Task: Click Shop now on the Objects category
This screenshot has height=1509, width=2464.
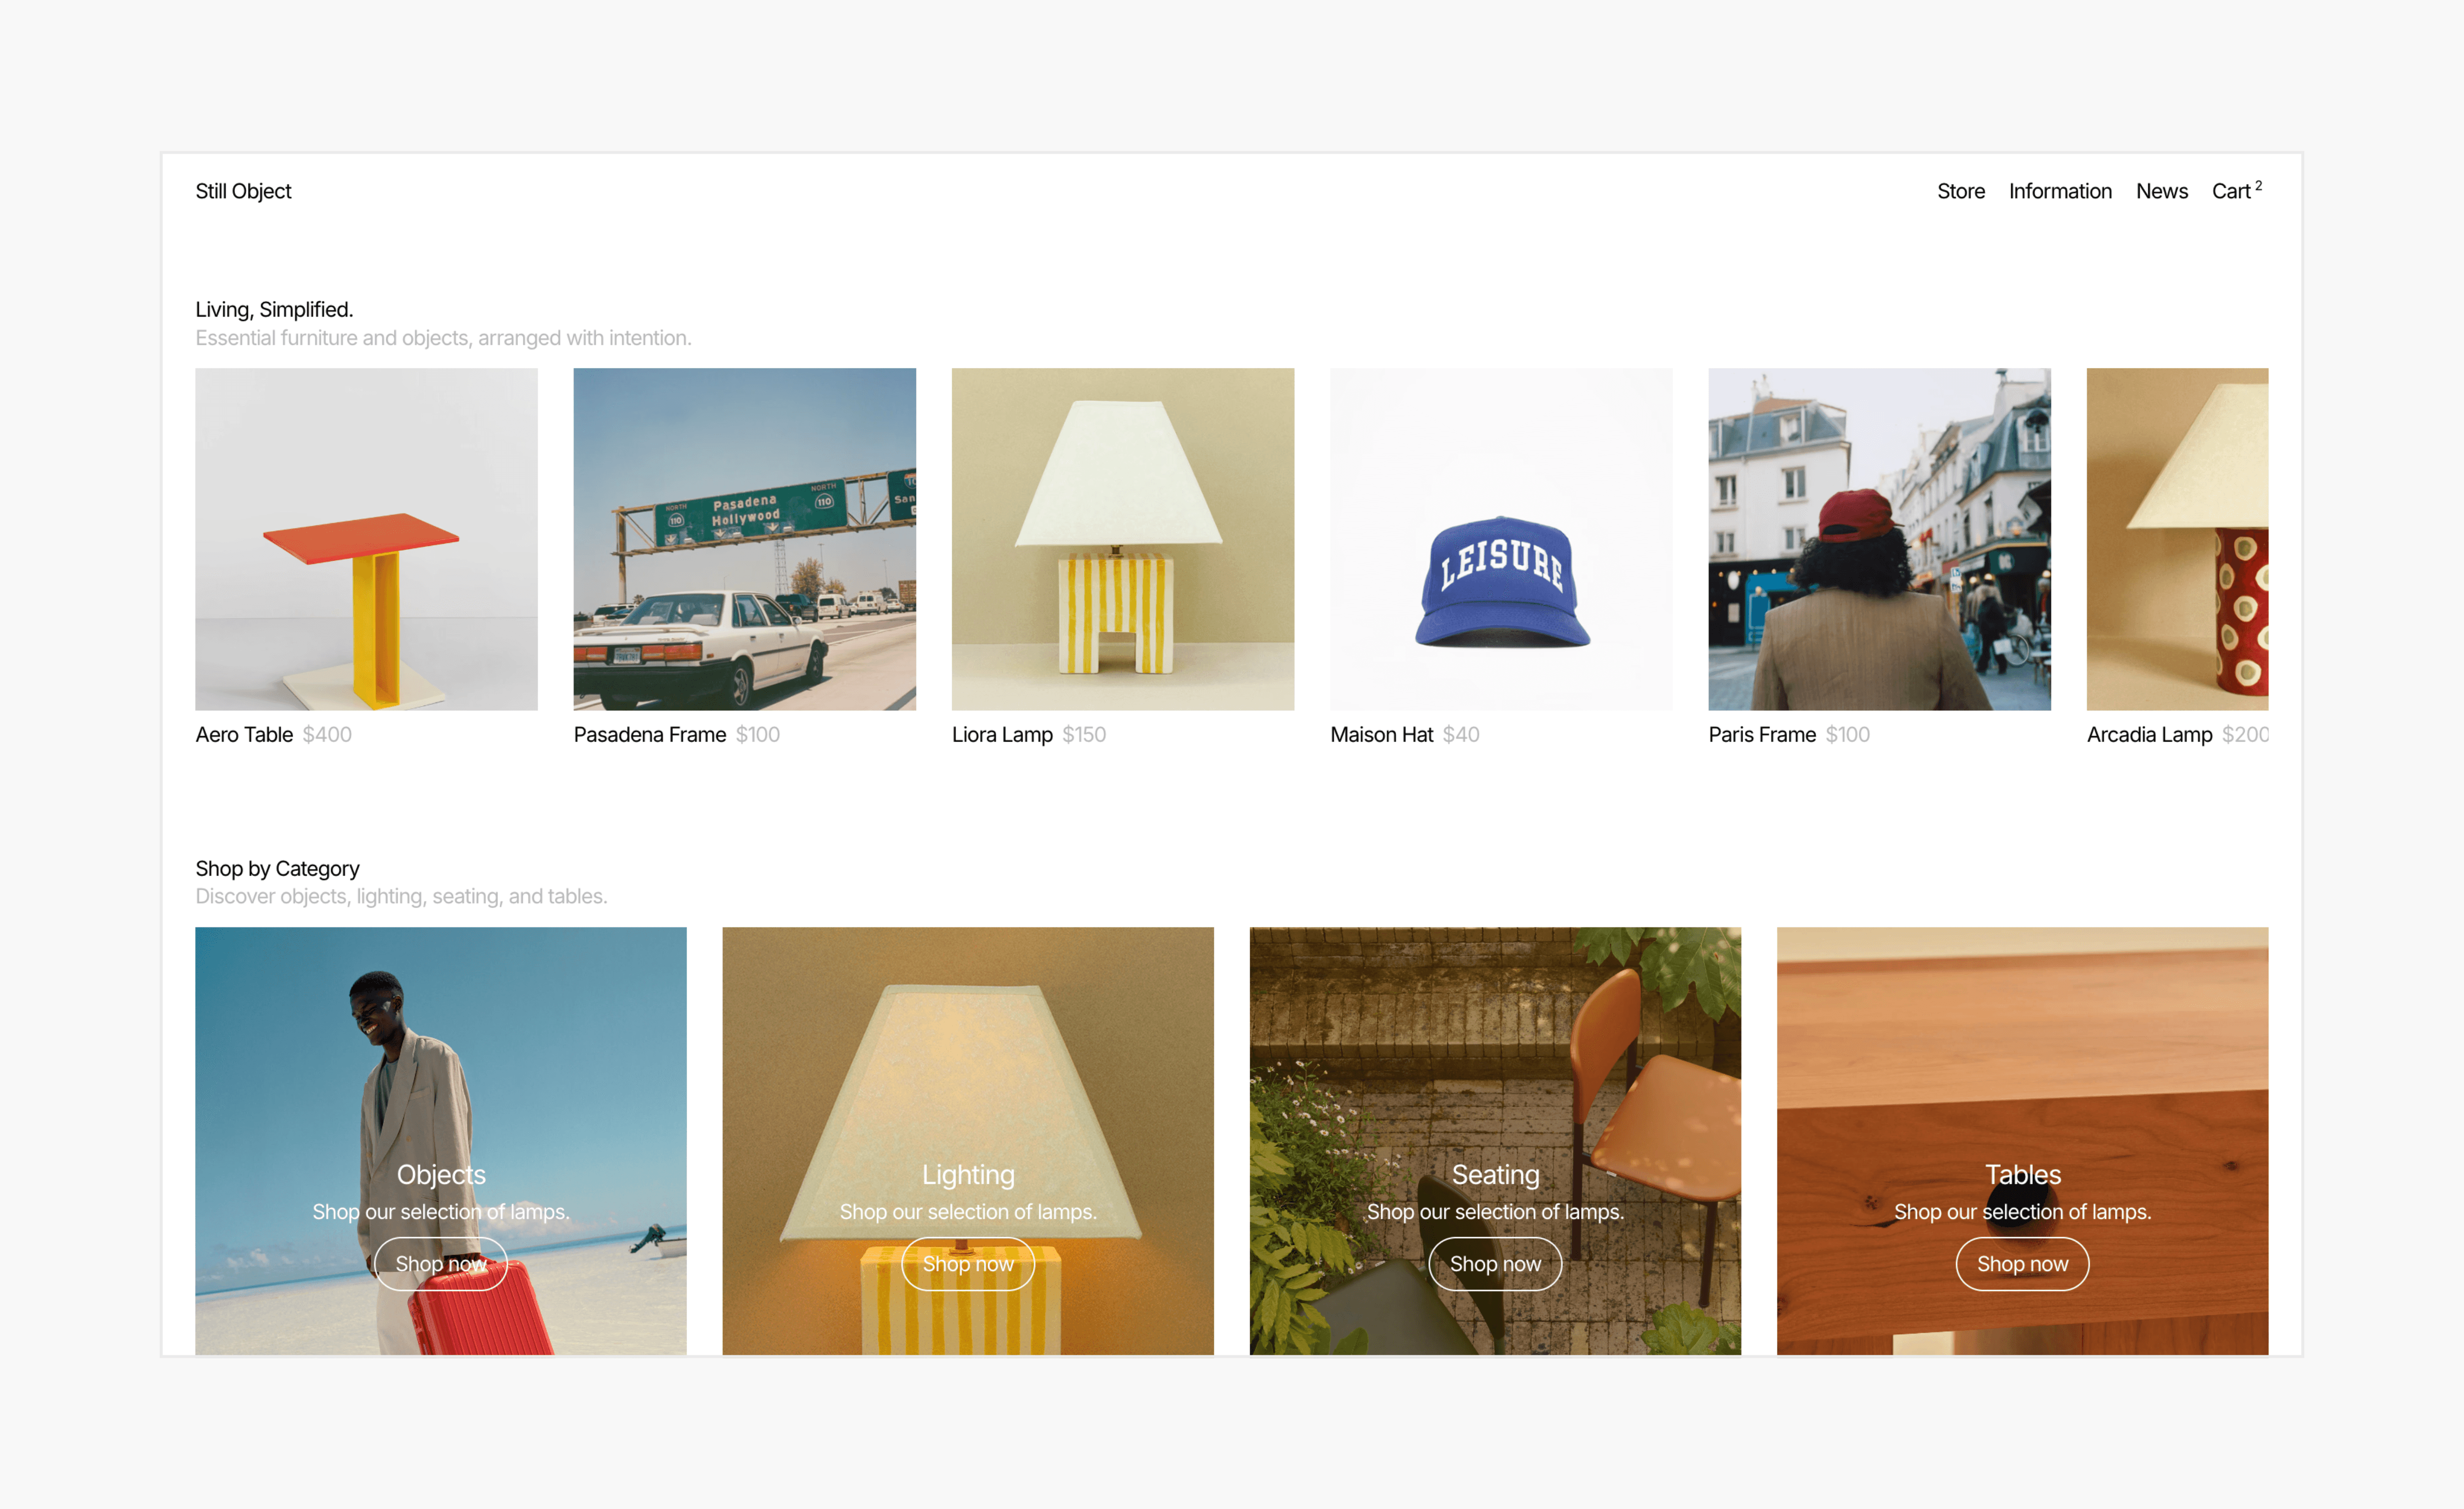Action: coord(441,1264)
